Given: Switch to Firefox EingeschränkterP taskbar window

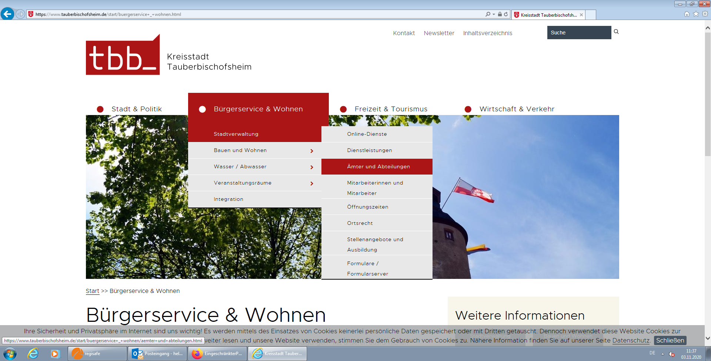Looking at the screenshot, I should point(217,354).
